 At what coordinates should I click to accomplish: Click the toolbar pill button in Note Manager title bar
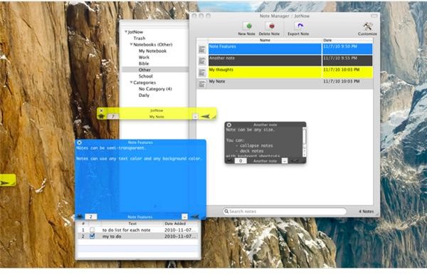374,16
